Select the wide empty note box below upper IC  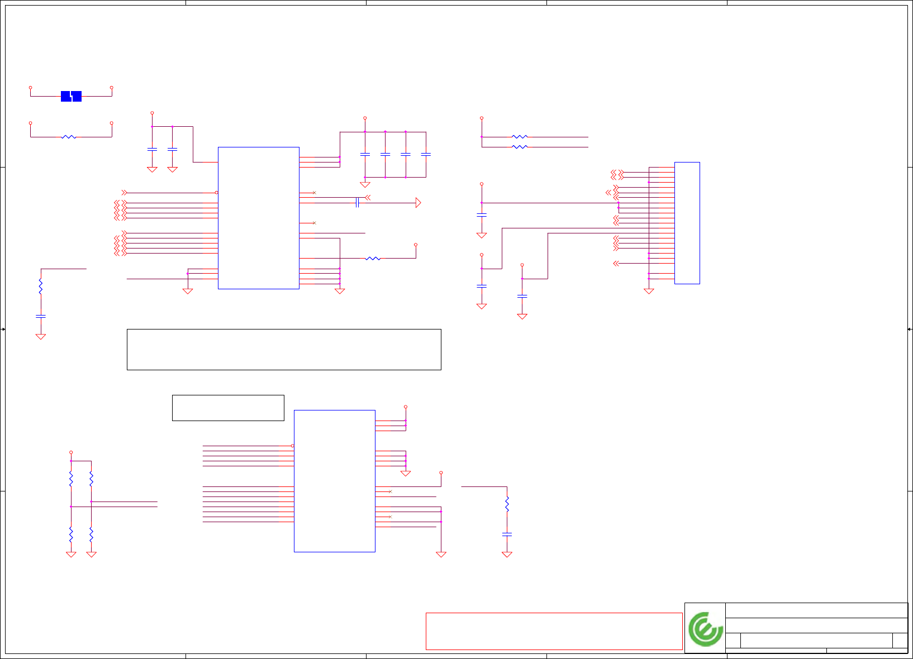[284, 350]
